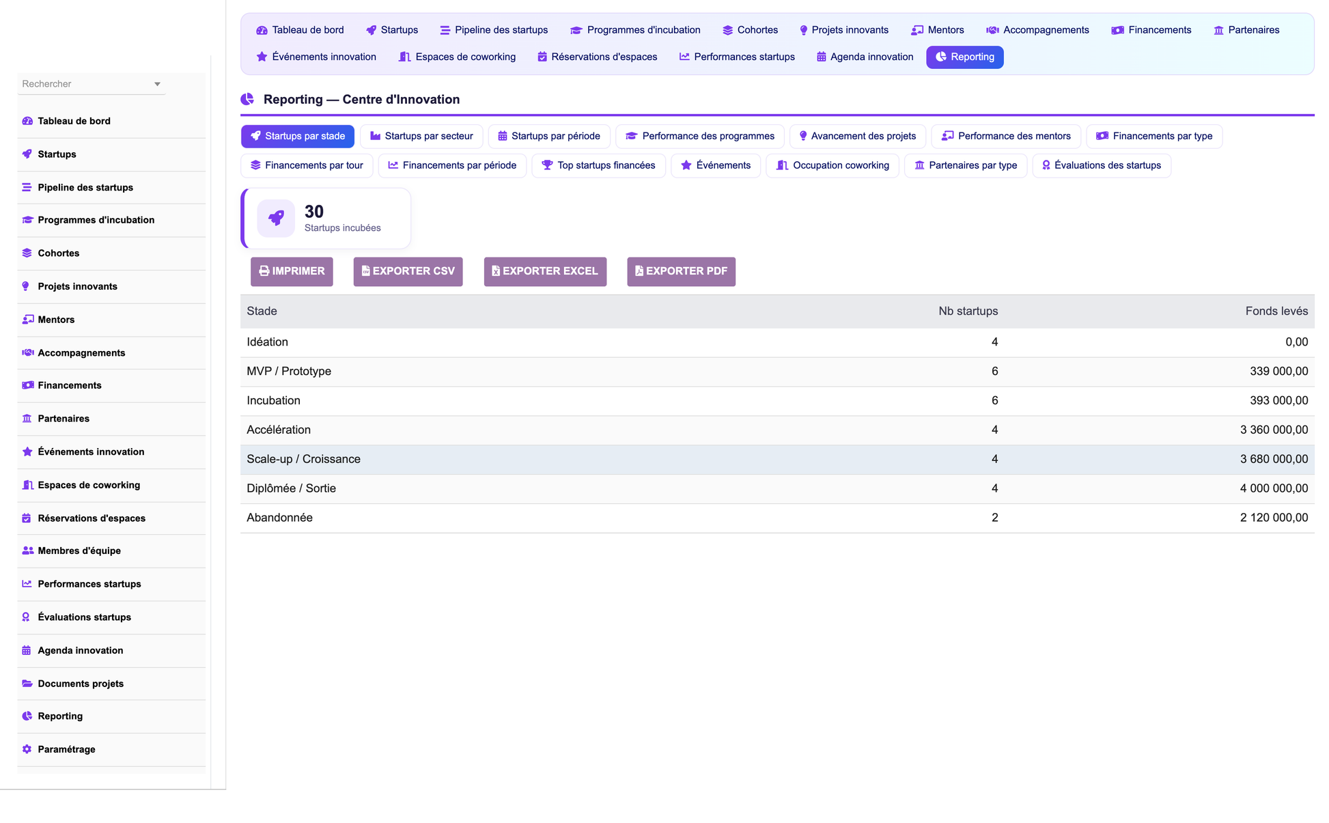The image size is (1329, 823).
Task: Click the layers icon beside sidebar Cohortes
Action: pos(27,253)
